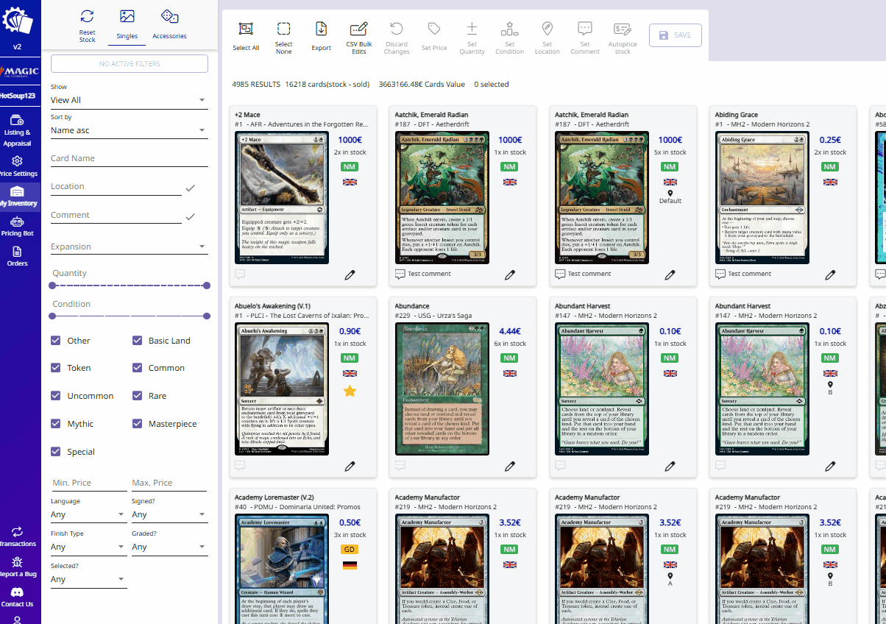Toggle the Uncommon checkbox
This screenshot has width=886, height=624.
point(55,396)
